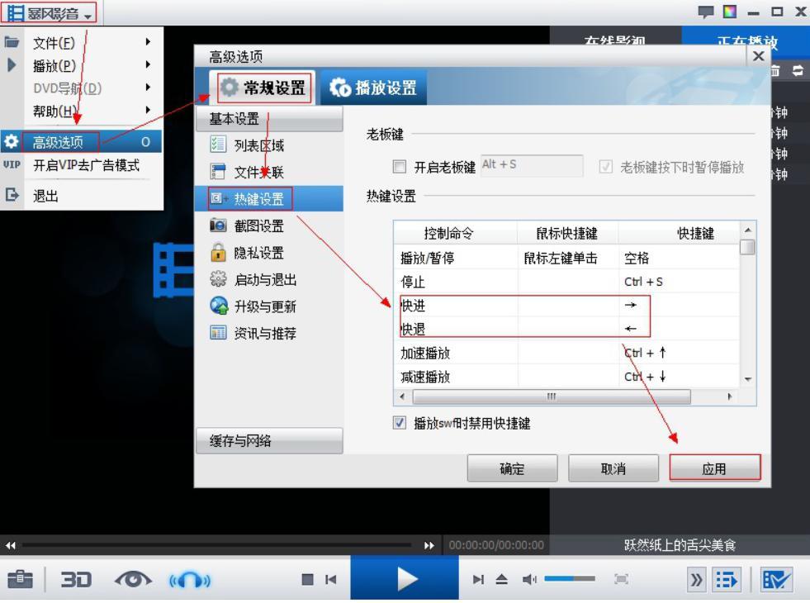This screenshot has width=810, height=603.
Task: Select the 播放/暂停 hotkey row
Action: click(x=566, y=258)
